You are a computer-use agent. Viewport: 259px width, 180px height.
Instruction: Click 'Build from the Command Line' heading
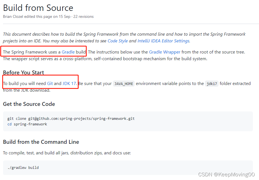point(41,142)
